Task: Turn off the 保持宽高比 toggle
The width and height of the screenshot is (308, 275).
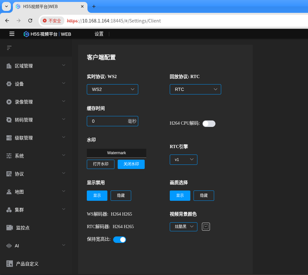Action: click(x=119, y=240)
